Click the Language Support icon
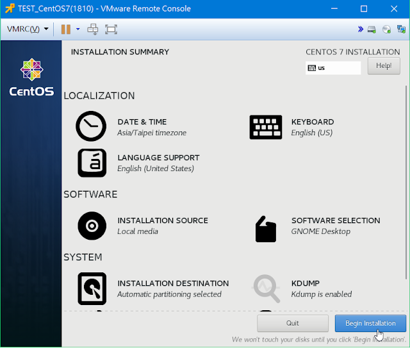 click(x=92, y=163)
